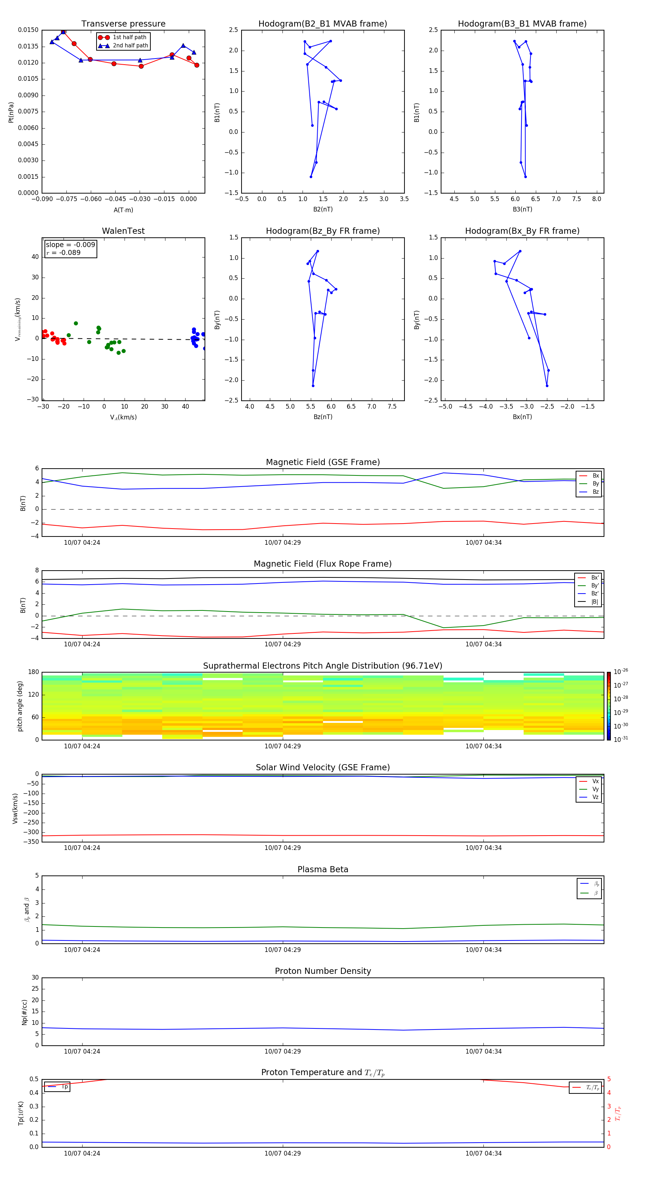Click the 'Np(#/cc)' y-axis label

pos(24,1012)
